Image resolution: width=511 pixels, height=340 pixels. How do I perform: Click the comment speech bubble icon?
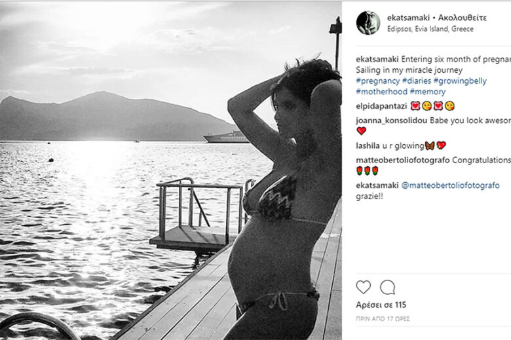coord(387,287)
